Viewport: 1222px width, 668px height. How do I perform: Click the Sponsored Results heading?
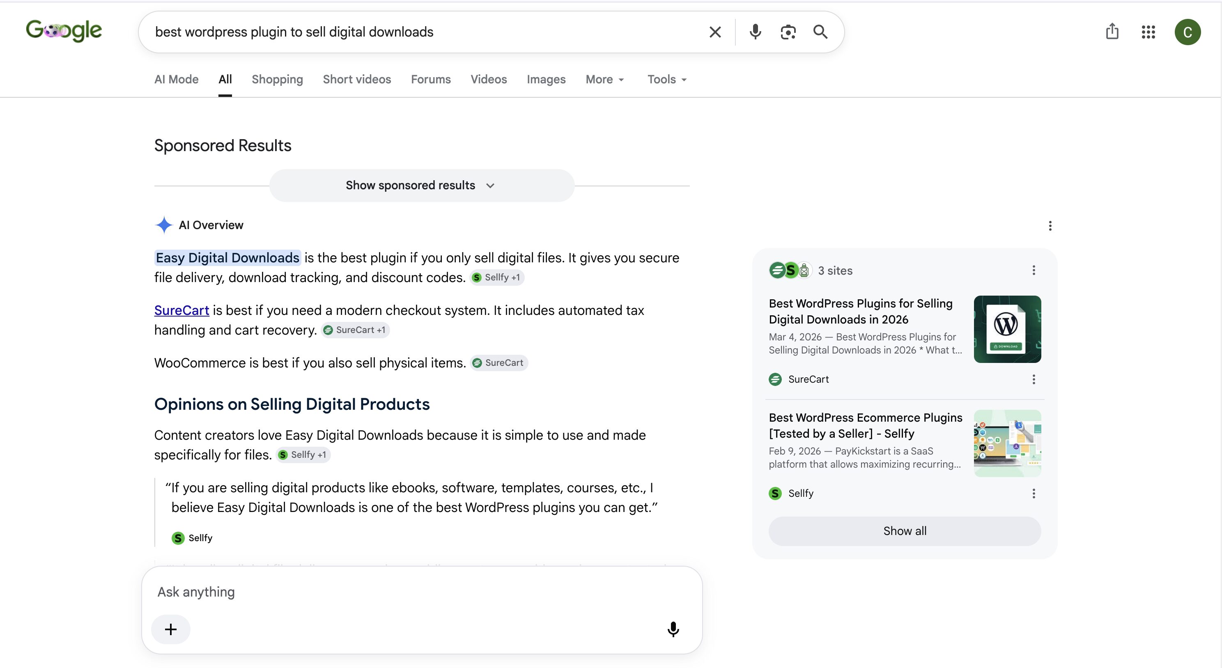point(223,146)
